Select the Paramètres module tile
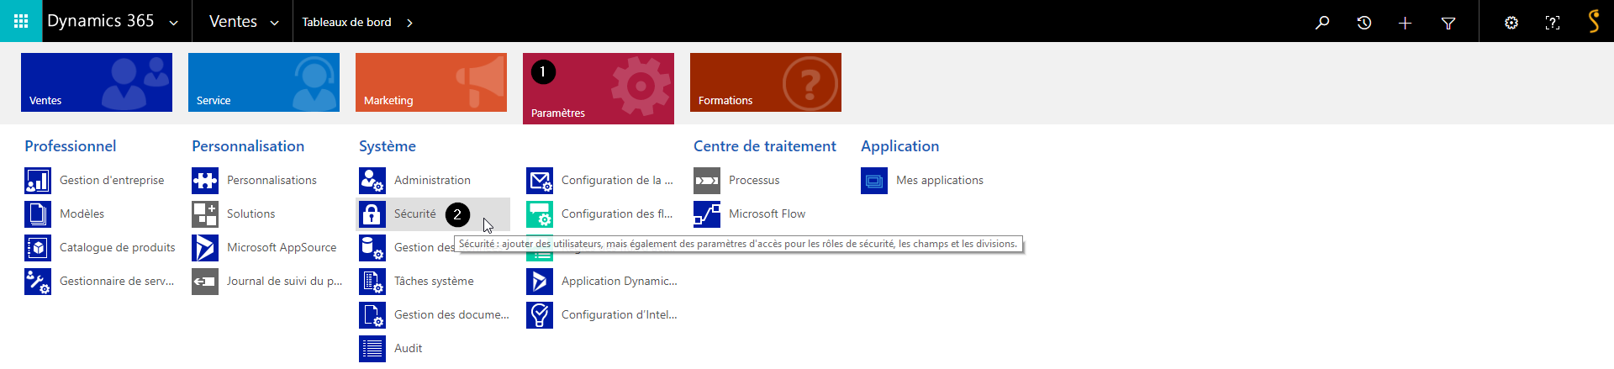1614x369 pixels. pos(599,88)
